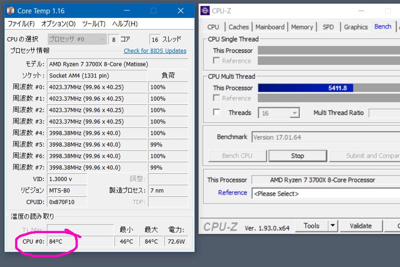Image resolution: width=400 pixels, height=267 pixels.
Task: Click the 周波数 #7 frequency value
Action: [x=97, y=168]
